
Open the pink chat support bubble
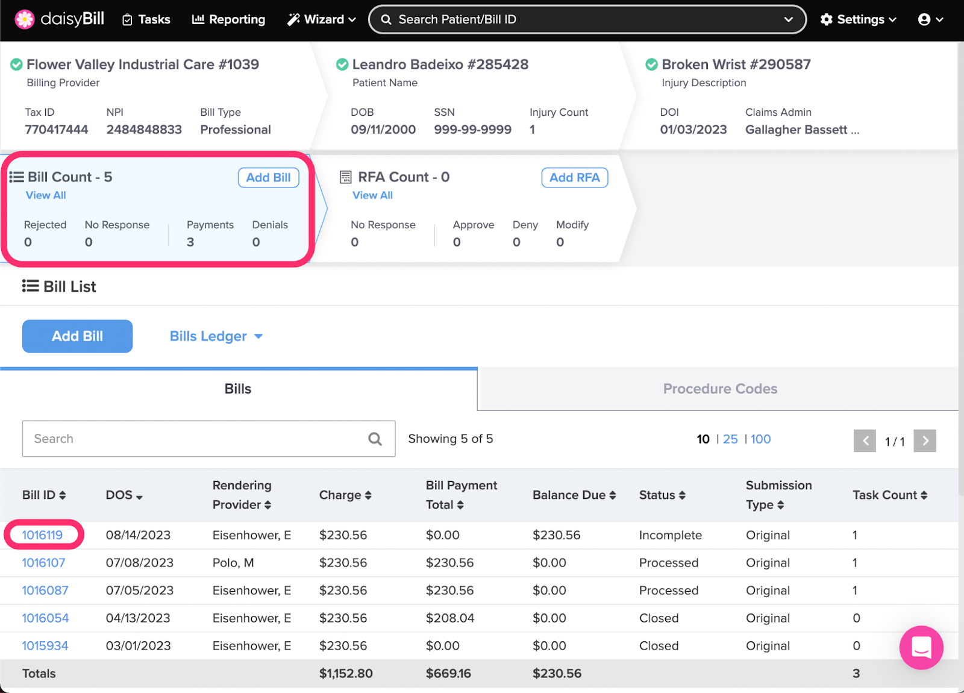pos(921,647)
